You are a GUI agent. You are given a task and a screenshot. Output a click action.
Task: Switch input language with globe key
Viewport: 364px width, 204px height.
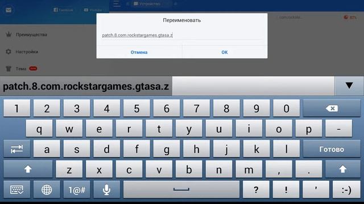(x=47, y=190)
